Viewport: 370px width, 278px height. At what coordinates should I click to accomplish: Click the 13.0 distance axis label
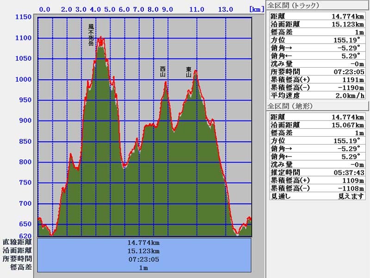[x=225, y=9]
